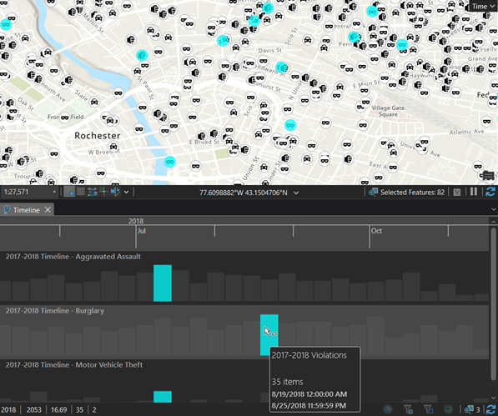The width and height of the screenshot is (498, 416).
Task: Click the map coordinates readout 77.6098882°W 43.1504706°N
Action: [244, 193]
